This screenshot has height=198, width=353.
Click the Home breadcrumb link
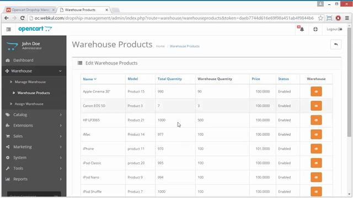tap(161, 46)
